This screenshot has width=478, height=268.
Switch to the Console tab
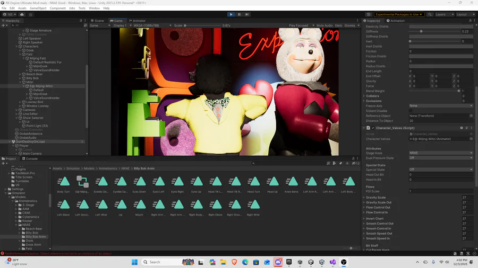[x=30, y=158]
